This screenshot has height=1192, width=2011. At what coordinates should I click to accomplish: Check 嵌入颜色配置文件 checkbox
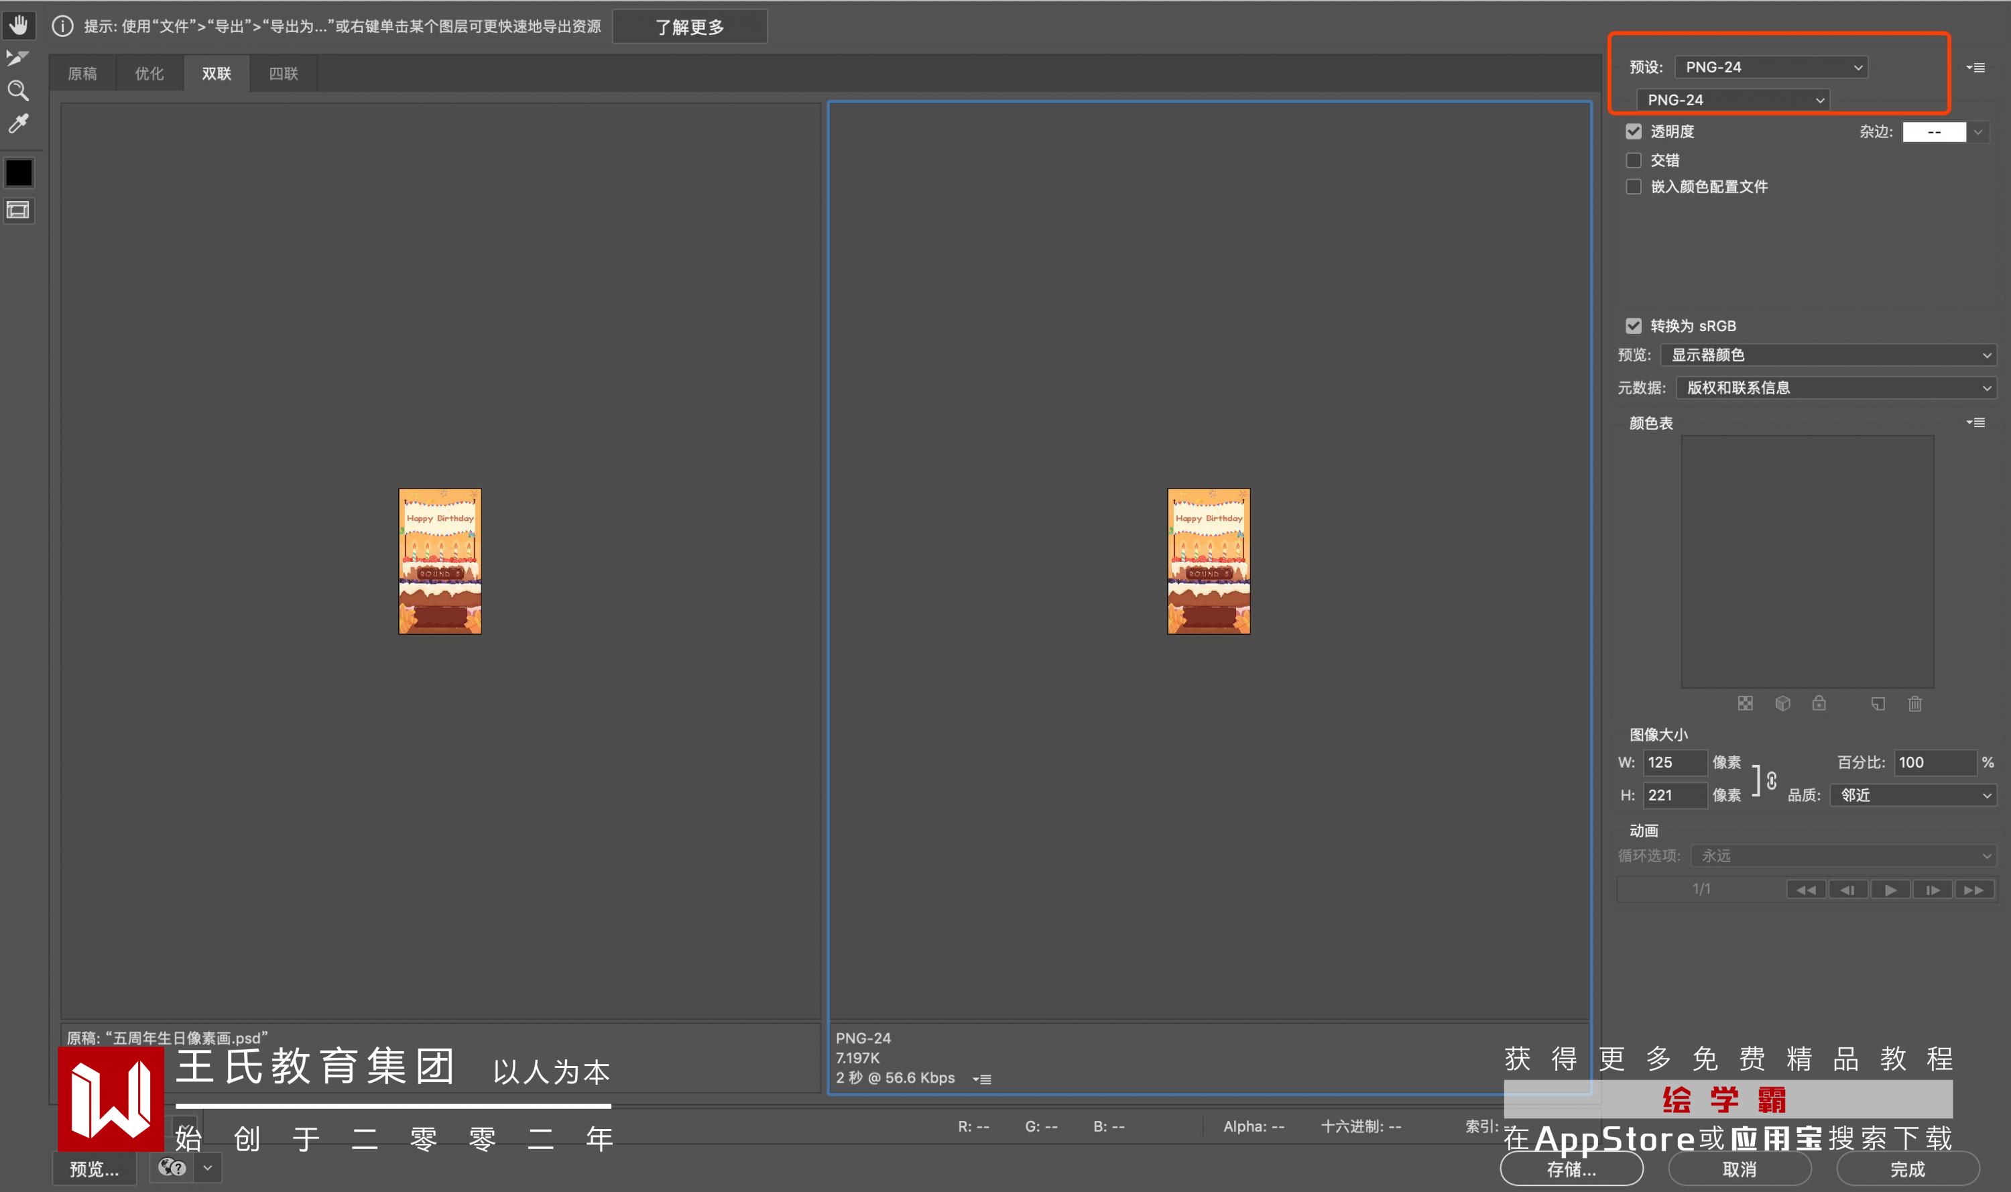pos(1634,187)
